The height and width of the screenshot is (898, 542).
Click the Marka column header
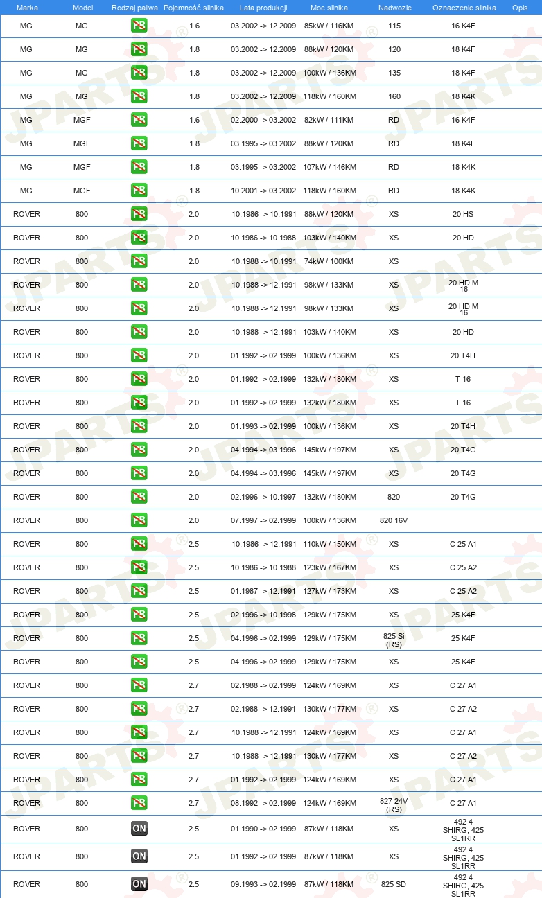point(27,8)
